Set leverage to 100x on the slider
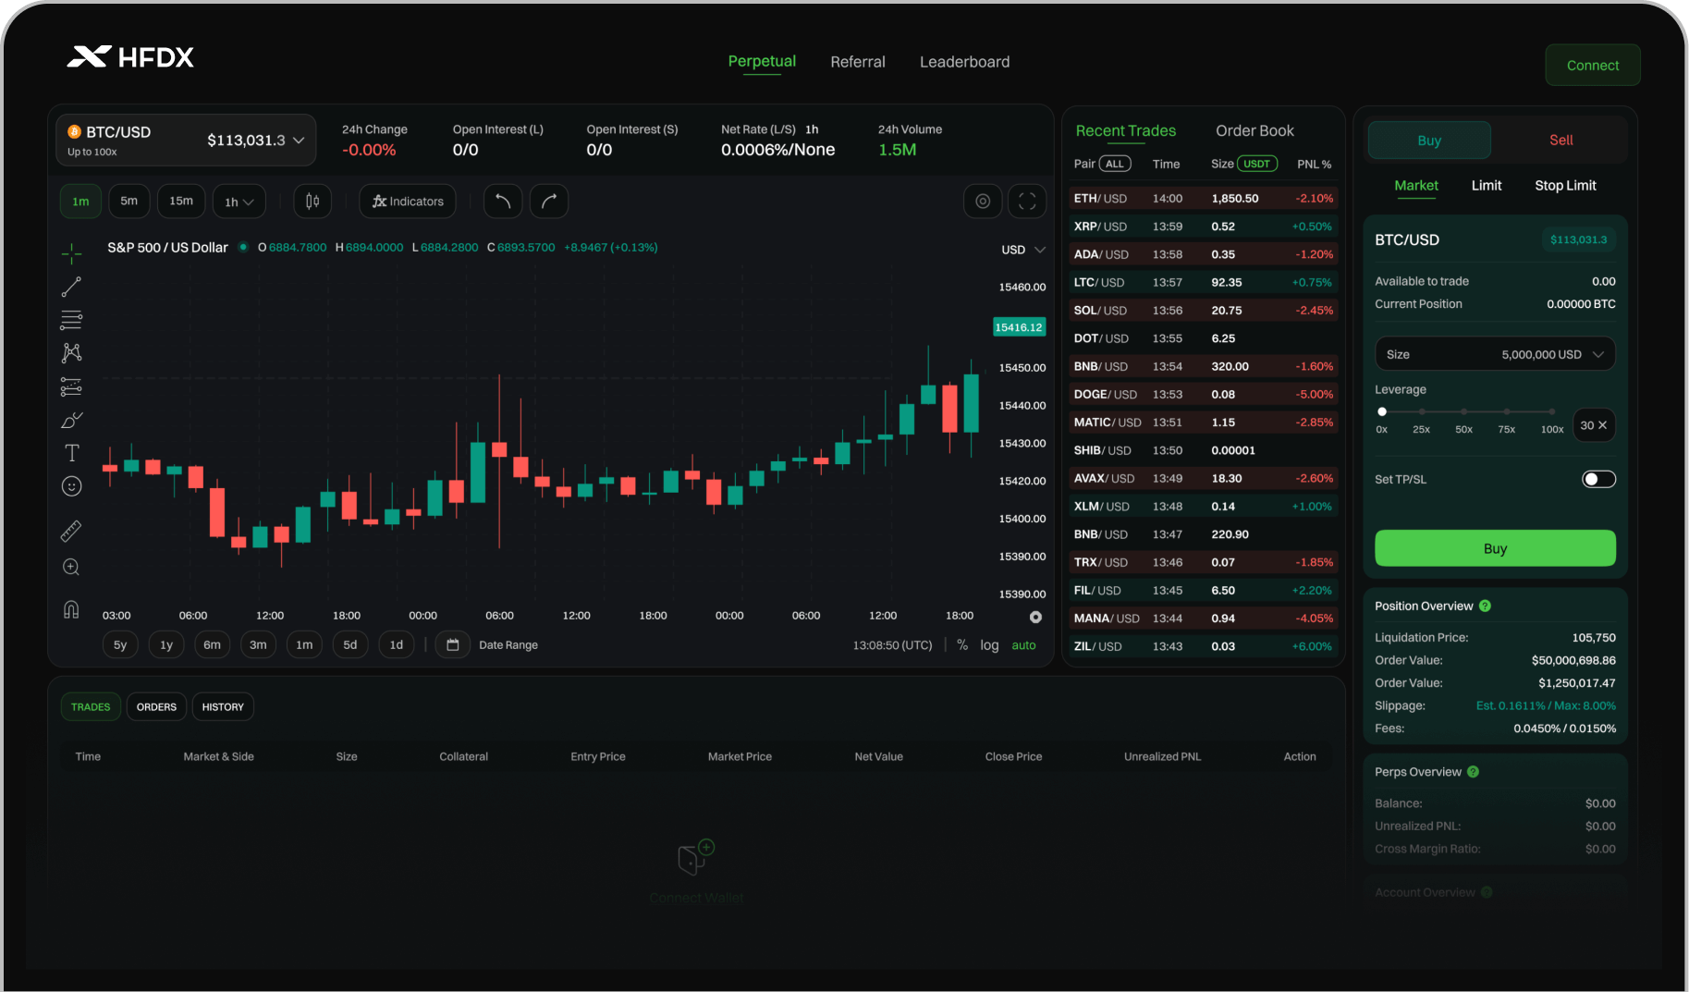1689x992 pixels. tap(1551, 412)
